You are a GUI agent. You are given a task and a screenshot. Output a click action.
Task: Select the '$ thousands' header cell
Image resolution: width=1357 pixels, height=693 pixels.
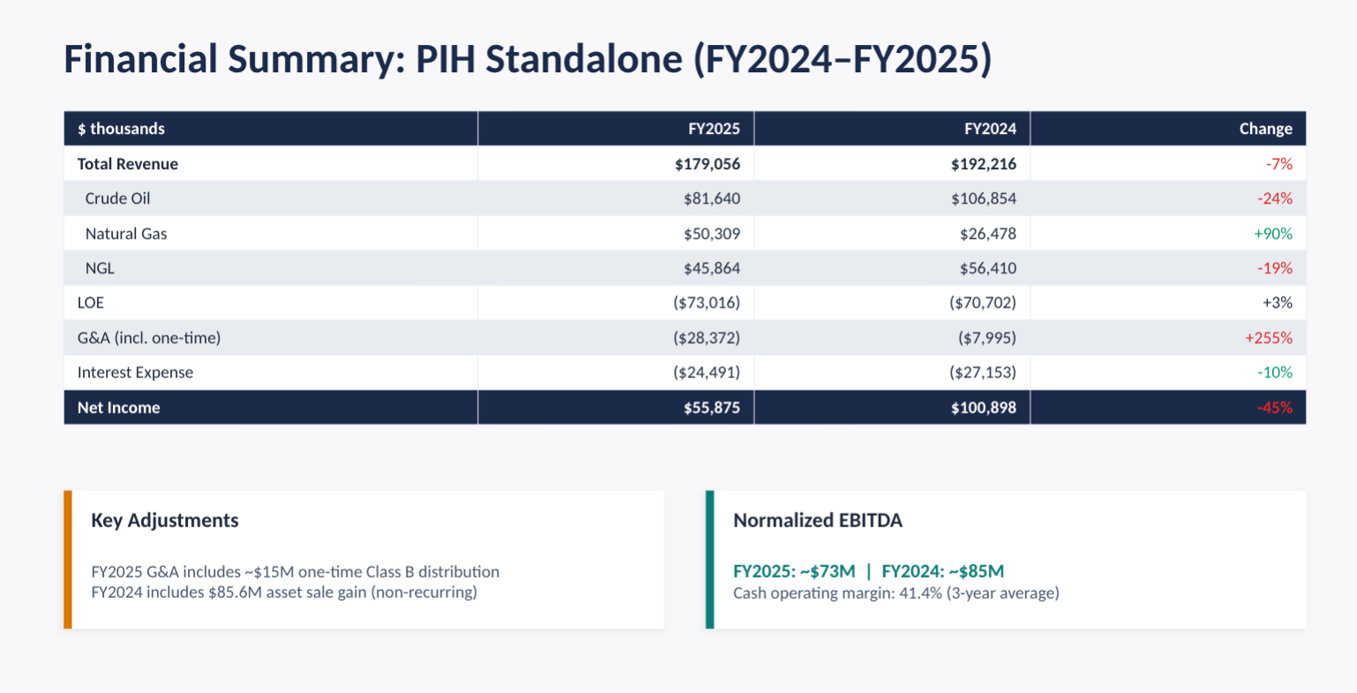click(121, 129)
